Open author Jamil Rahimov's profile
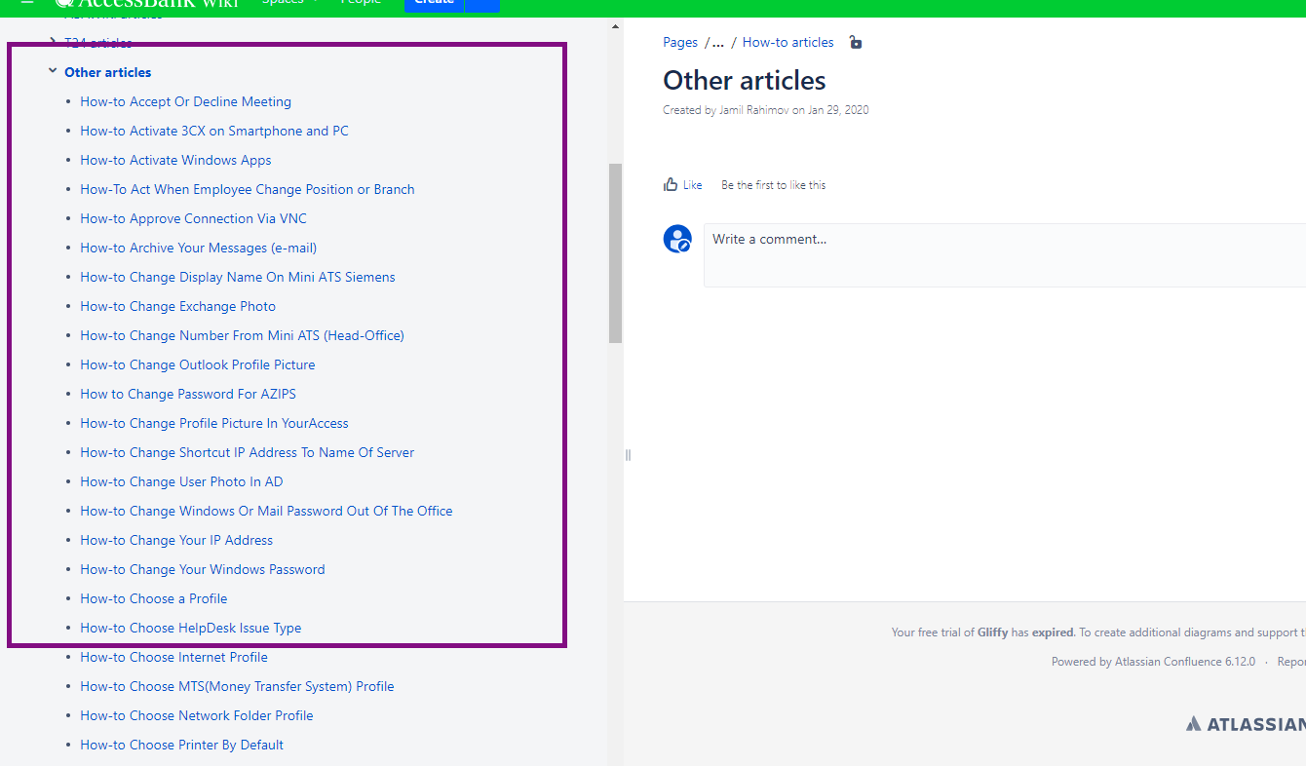Viewport: 1306px width, 766px height. click(754, 110)
